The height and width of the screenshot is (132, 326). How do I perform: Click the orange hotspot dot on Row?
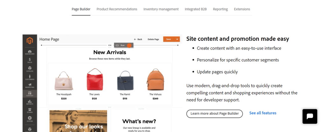tap(129, 45)
